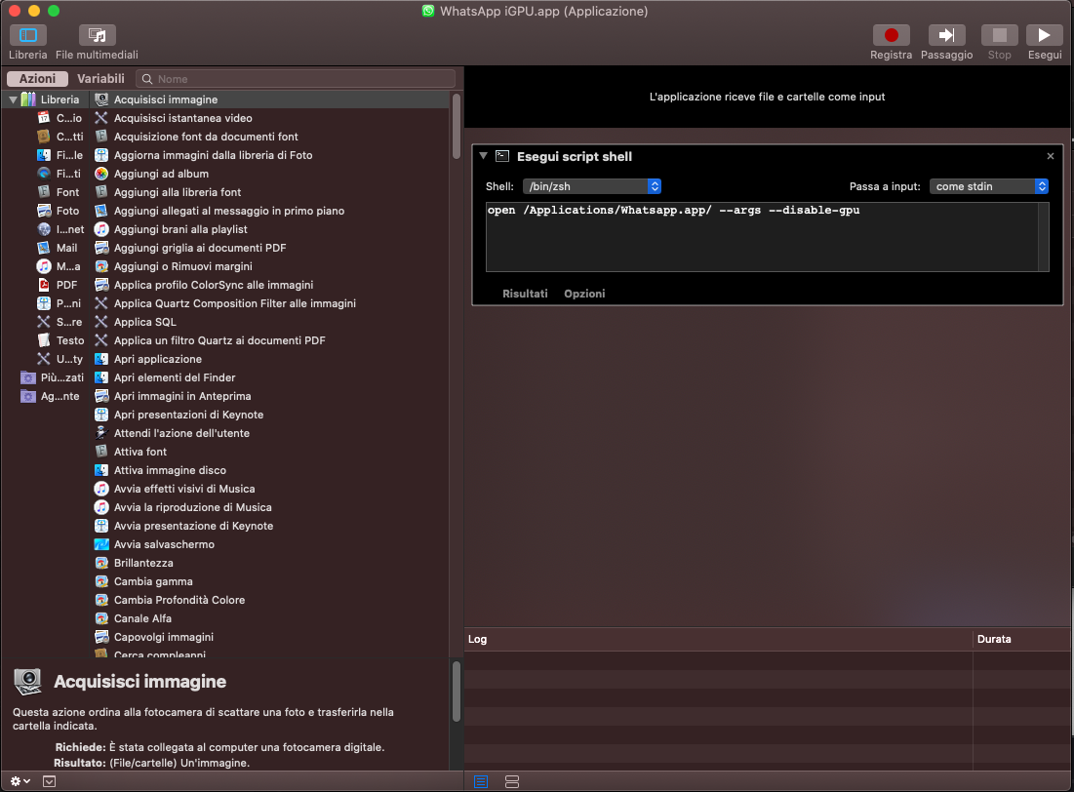Open the Ag...nte smart folder
The height and width of the screenshot is (792, 1074).
point(51,395)
